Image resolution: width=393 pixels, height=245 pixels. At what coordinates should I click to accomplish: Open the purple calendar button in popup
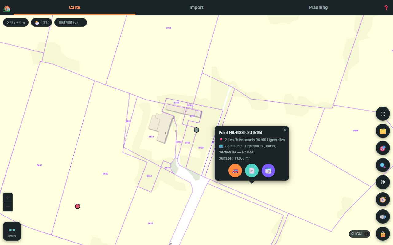pyautogui.click(x=268, y=171)
